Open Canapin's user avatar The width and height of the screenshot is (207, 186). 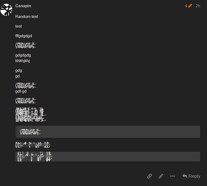point(6,10)
